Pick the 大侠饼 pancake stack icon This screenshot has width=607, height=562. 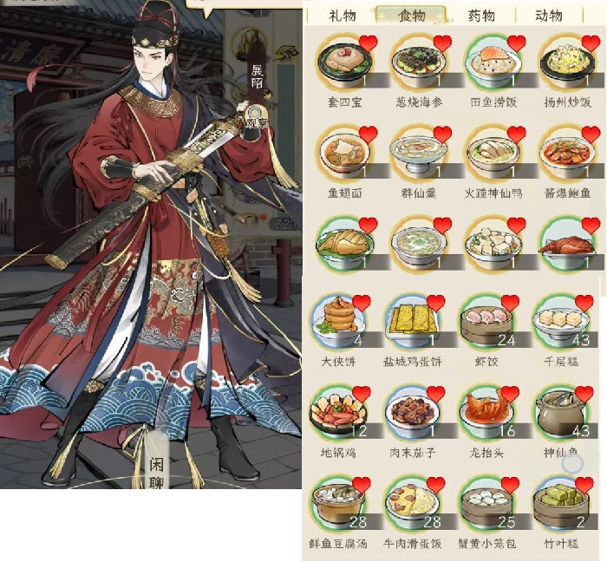coord(338,322)
